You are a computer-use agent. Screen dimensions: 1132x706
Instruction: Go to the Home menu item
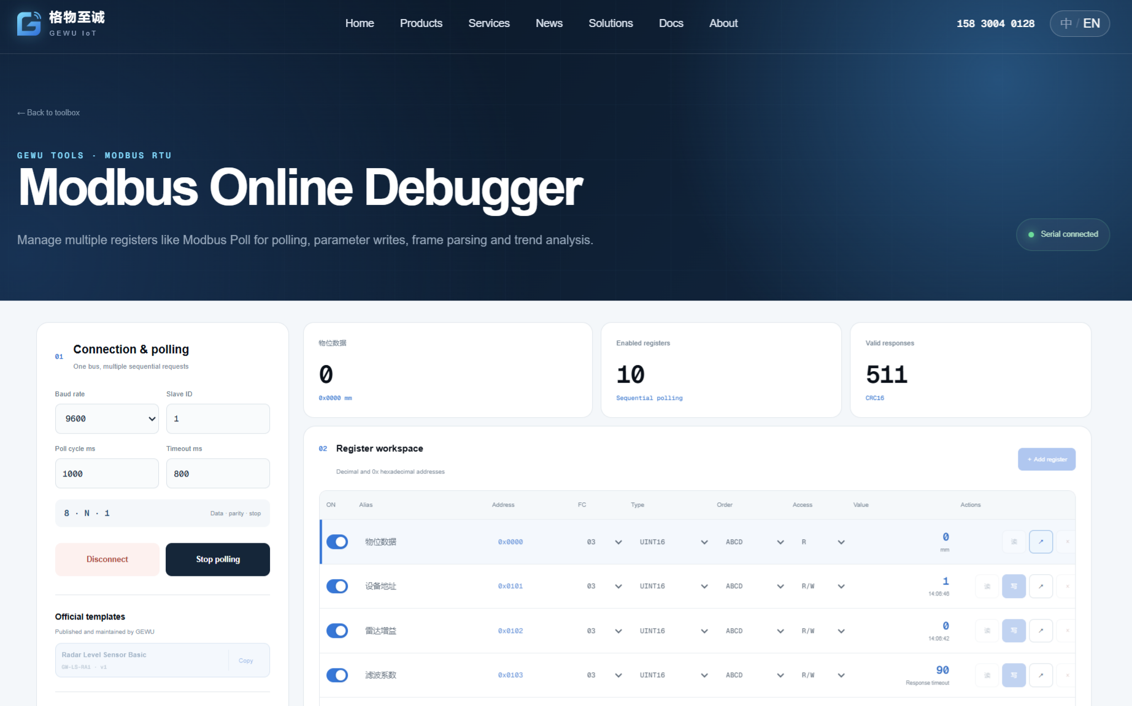[x=360, y=23]
